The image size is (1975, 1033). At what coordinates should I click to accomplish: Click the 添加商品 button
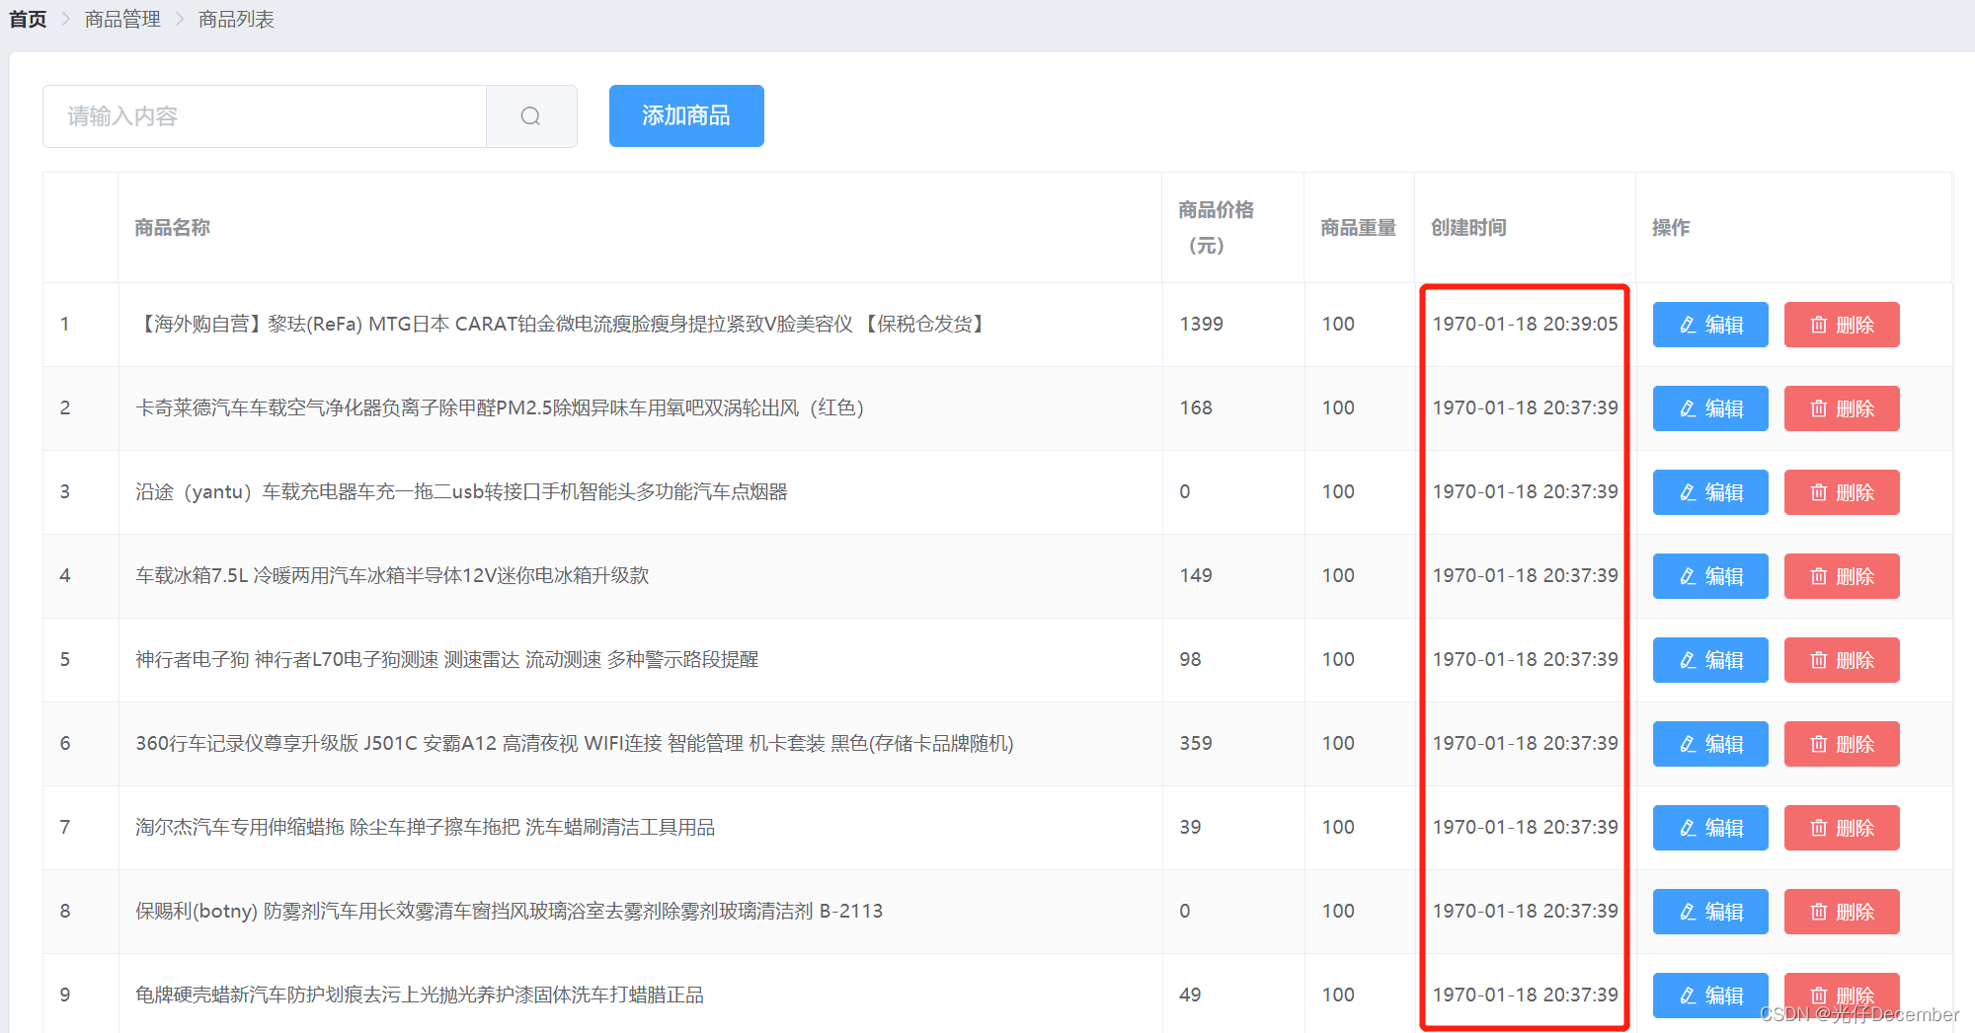686,115
